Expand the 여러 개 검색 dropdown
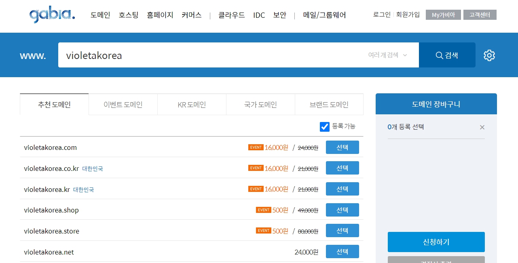Viewport: 518px width, 263px height. pos(388,55)
